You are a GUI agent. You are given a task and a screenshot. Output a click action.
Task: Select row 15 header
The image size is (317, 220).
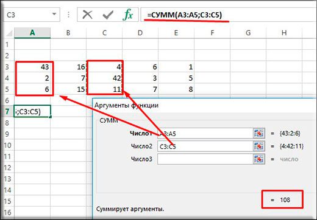click(7, 201)
